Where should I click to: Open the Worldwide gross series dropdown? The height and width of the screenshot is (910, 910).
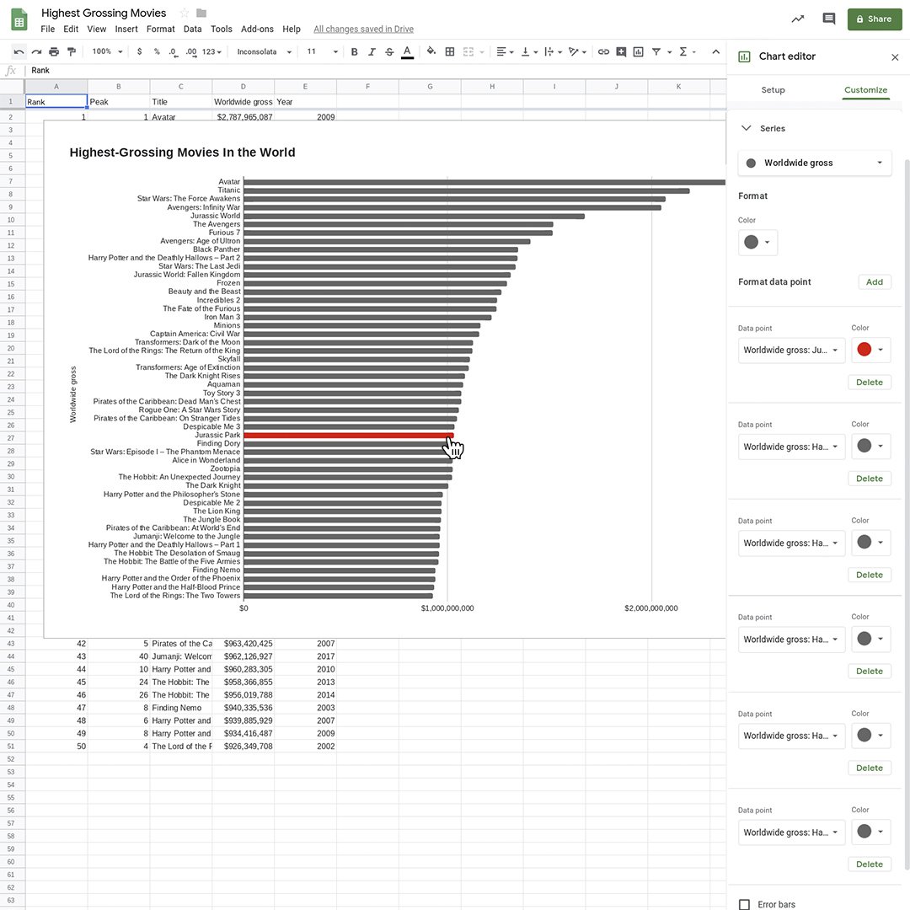click(x=814, y=163)
